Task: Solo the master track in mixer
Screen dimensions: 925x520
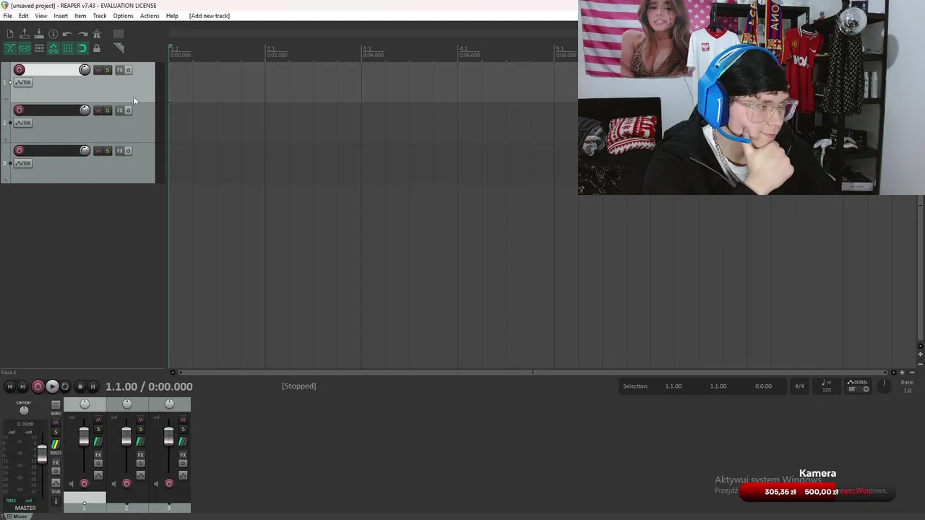Action: (x=56, y=432)
